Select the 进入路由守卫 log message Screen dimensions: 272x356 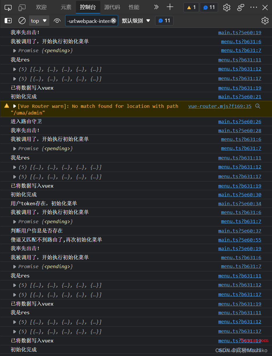[26, 121]
